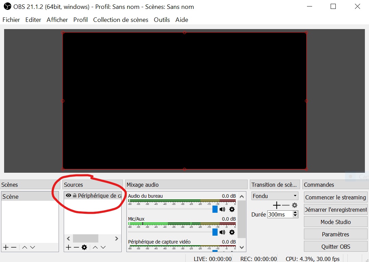Increase the Durée value with up arrow

(295, 213)
